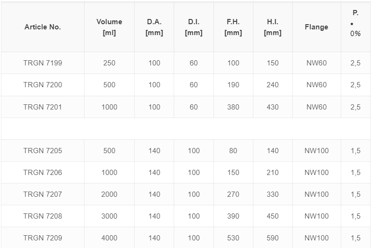The width and height of the screenshot is (372, 248).
Task: Click the D.A. [mm] header cell
Action: pos(154,27)
